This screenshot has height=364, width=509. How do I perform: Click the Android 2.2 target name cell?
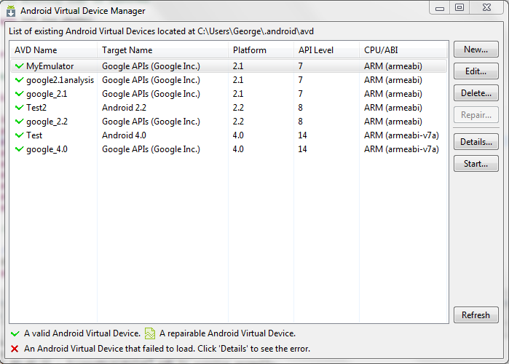124,108
